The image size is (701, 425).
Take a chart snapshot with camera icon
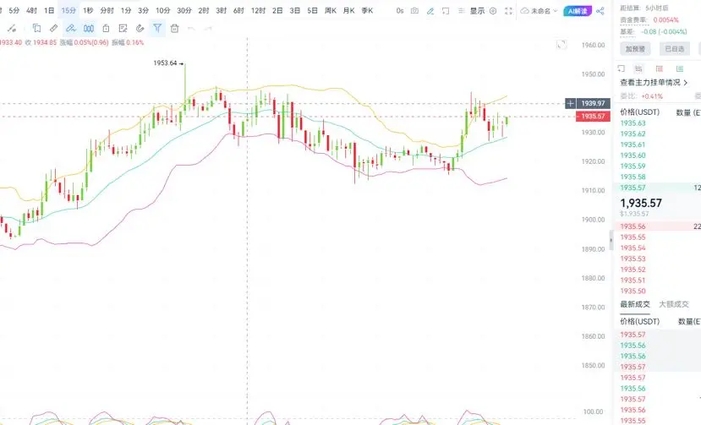pyautogui.click(x=415, y=11)
